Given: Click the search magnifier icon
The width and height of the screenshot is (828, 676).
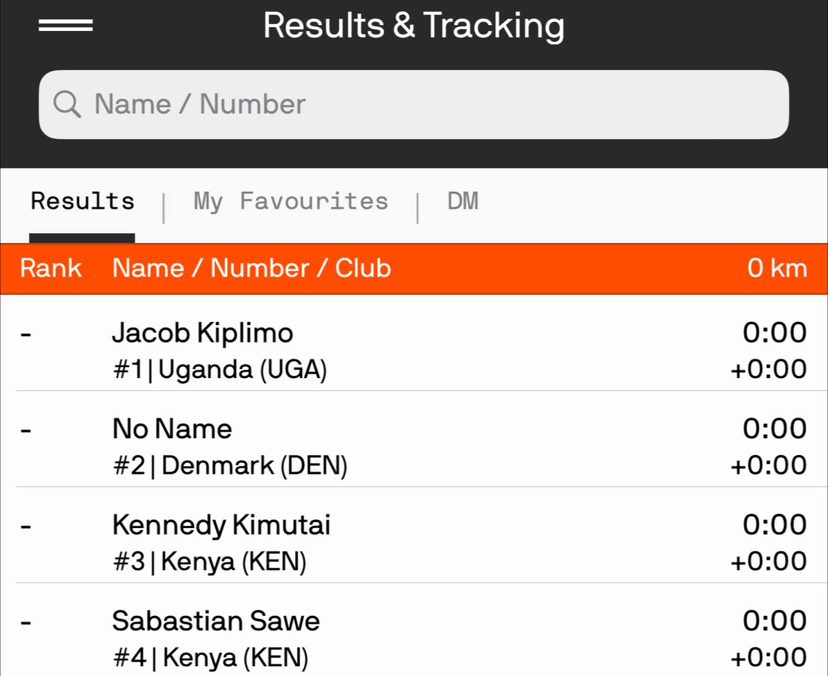Looking at the screenshot, I should pyautogui.click(x=67, y=104).
